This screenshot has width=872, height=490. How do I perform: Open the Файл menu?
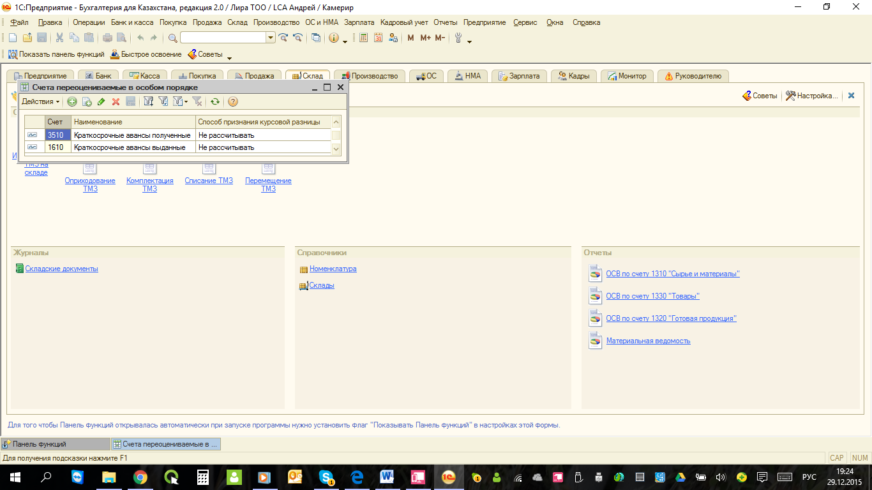[20, 22]
